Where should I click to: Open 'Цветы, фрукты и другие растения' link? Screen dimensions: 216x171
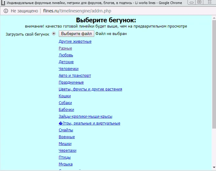point(90,89)
